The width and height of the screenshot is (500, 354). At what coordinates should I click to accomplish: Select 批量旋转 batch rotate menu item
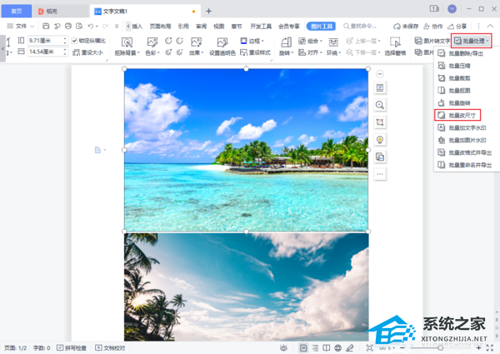click(x=467, y=103)
